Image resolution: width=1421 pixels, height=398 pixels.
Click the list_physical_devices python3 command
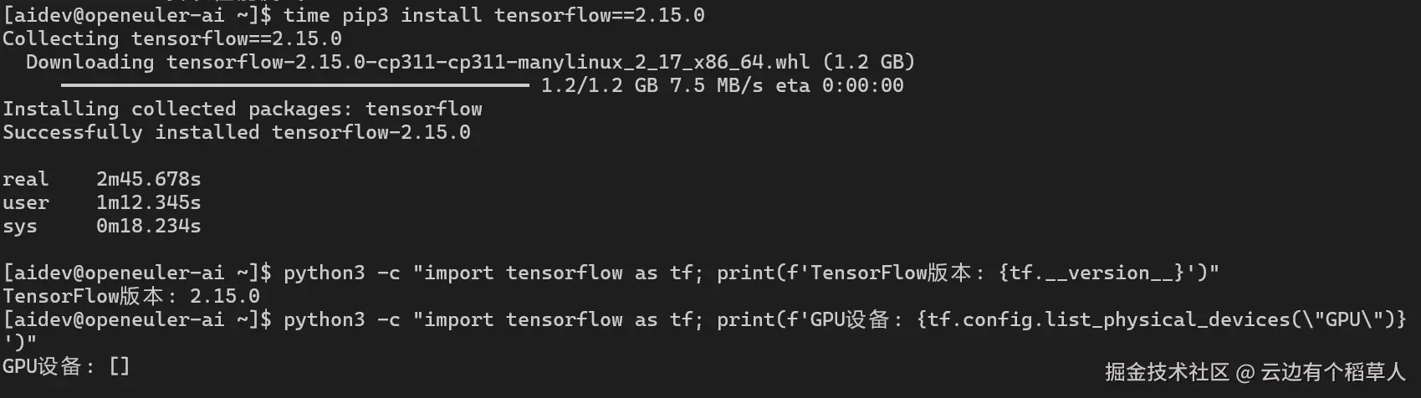pyautogui.click(x=845, y=319)
